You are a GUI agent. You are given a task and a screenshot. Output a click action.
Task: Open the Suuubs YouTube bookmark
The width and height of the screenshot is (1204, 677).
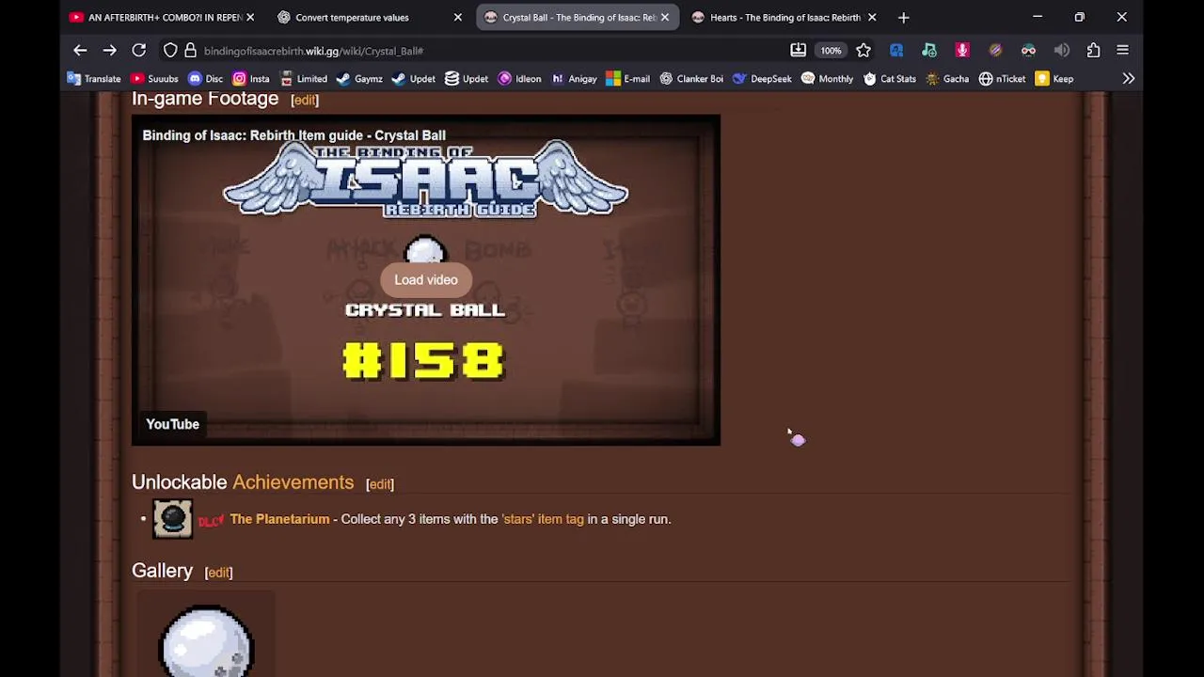(154, 79)
